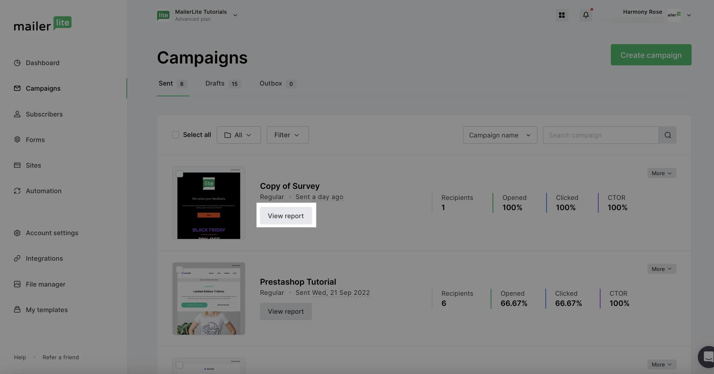Click the 'Sent a day ago' timestamp

click(319, 197)
